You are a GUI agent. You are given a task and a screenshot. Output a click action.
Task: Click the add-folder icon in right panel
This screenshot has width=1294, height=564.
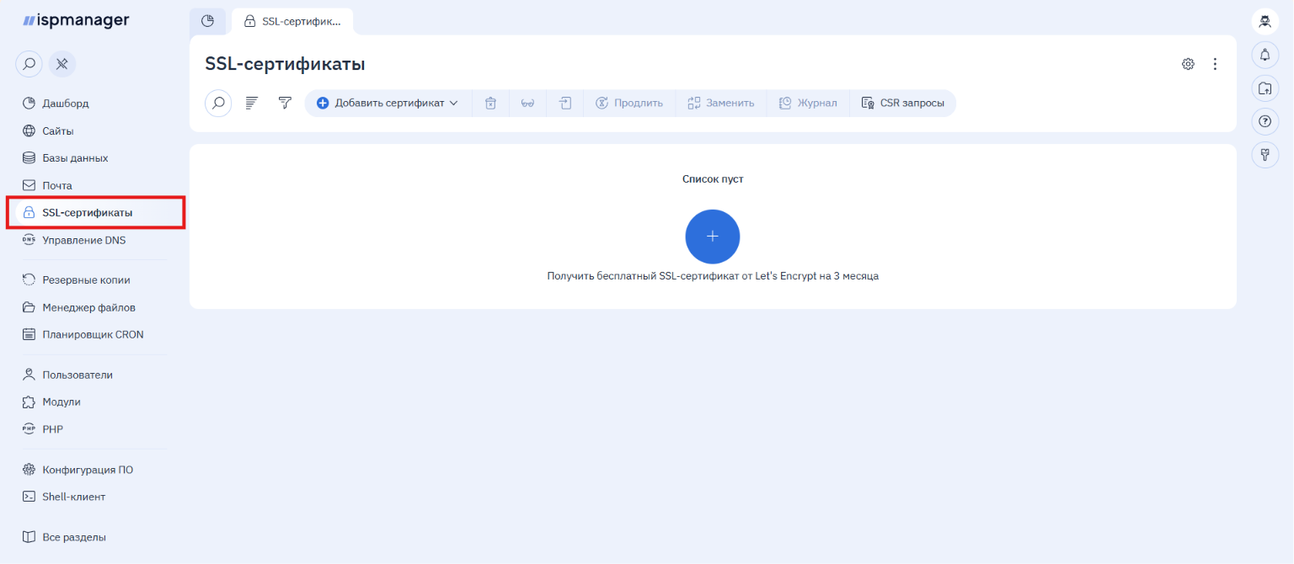[1265, 88]
